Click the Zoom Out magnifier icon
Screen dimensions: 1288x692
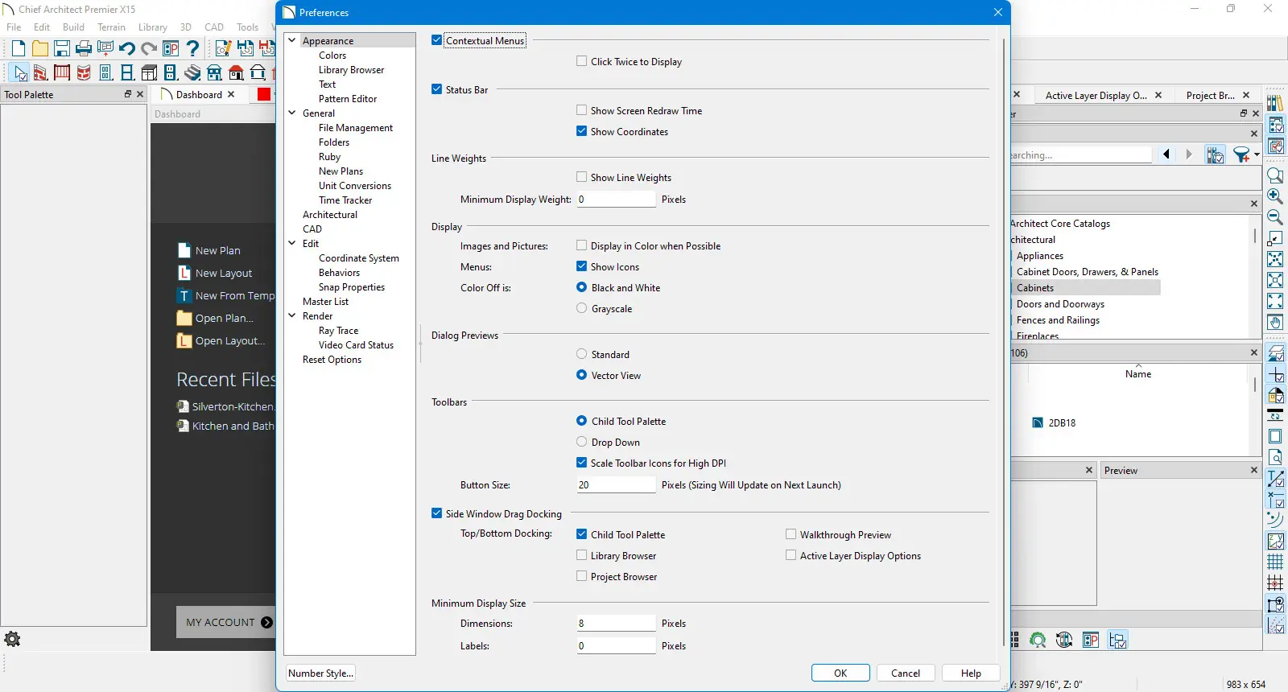1275,216
